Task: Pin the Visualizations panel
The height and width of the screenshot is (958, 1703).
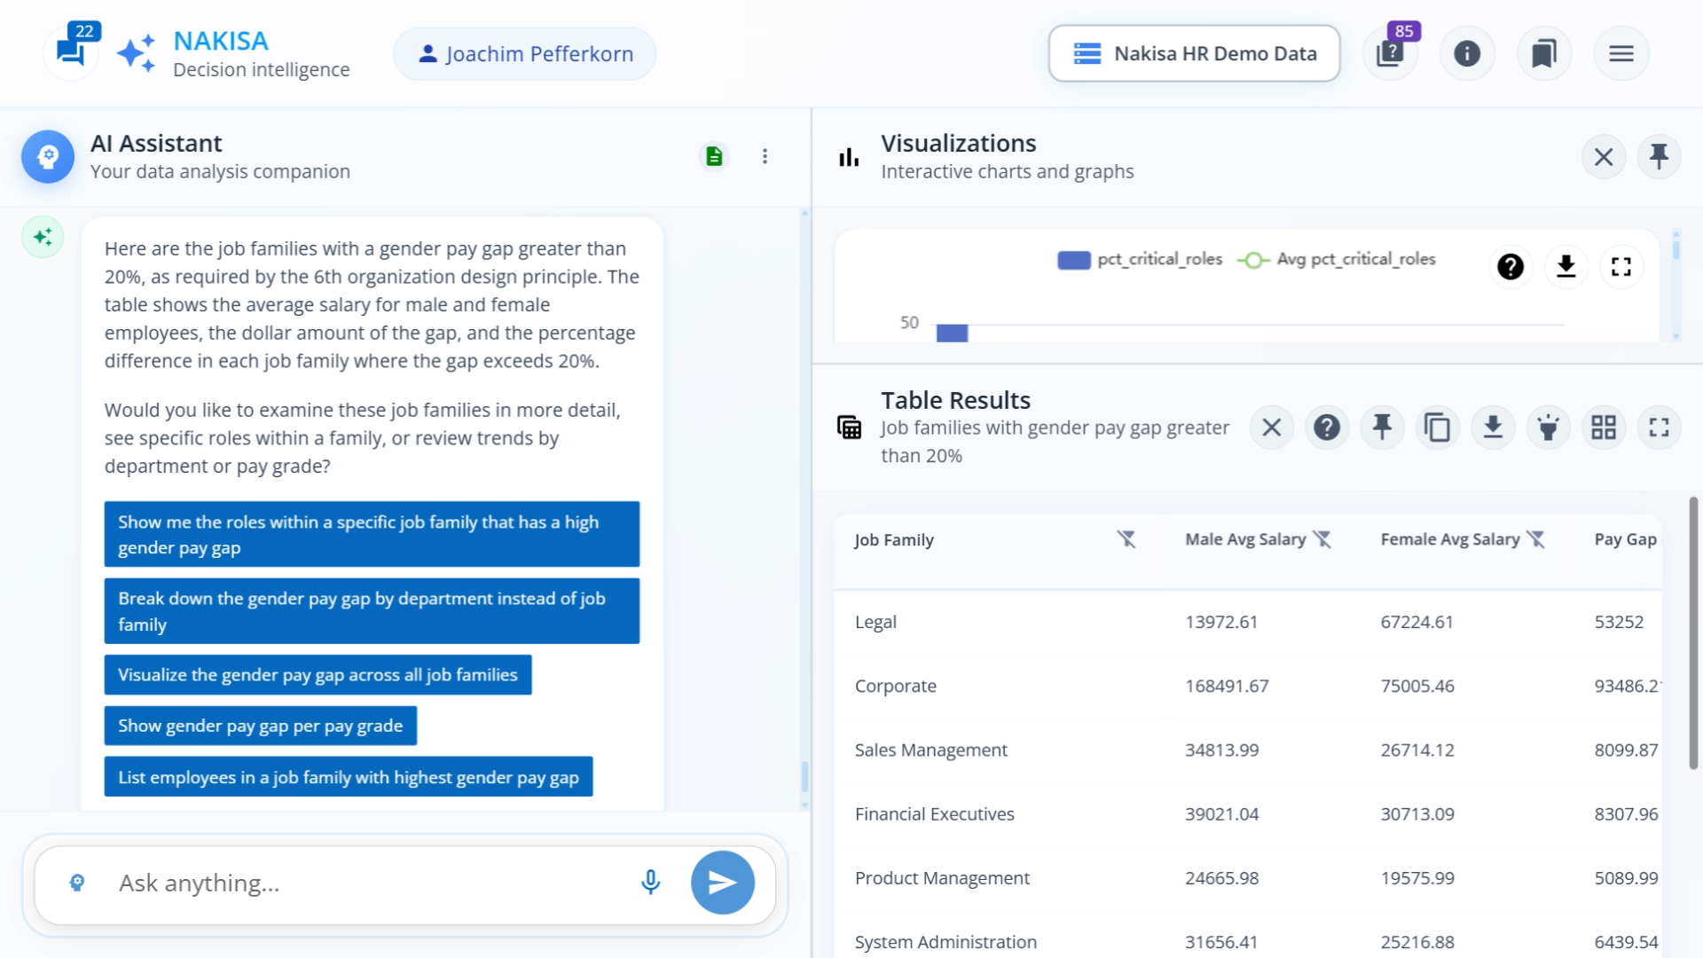Action: tap(1659, 156)
